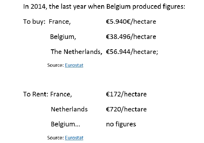Click the first 'Source:' label
The image size is (204, 143).
(56, 65)
